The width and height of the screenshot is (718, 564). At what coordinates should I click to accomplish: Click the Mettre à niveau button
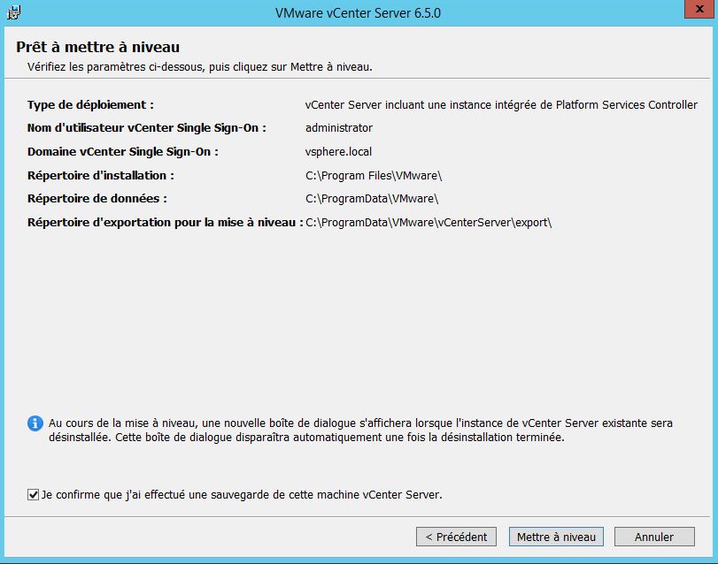556,537
